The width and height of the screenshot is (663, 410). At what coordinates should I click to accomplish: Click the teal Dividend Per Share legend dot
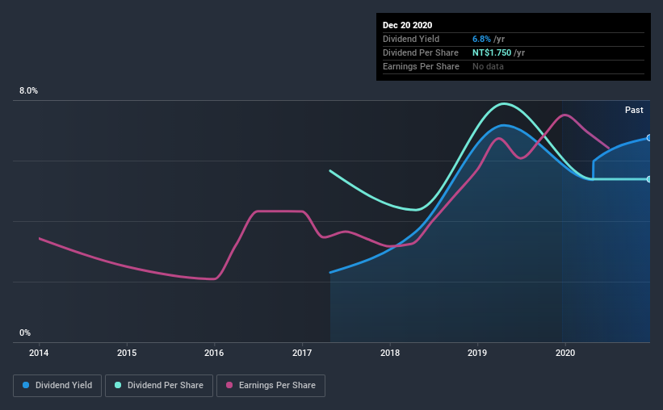point(118,385)
